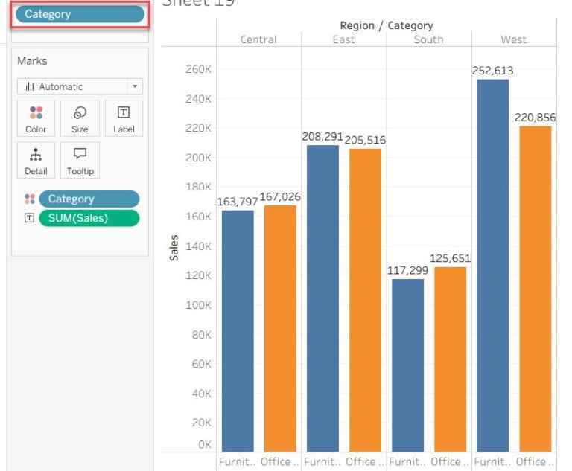The image size is (572, 471).
Task: Click the South region header
Action: coord(429,39)
